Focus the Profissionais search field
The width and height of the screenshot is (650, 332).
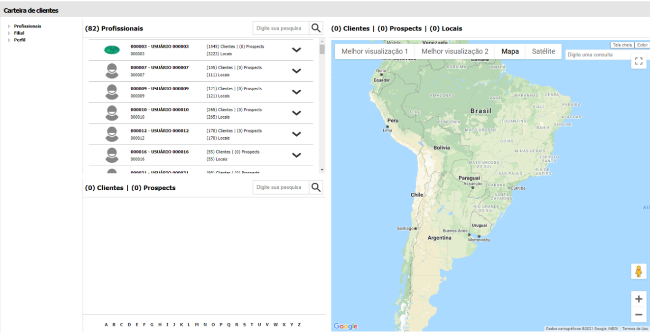281,28
